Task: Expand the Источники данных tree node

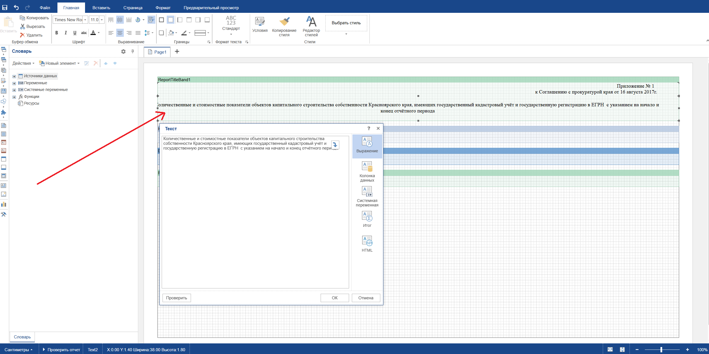Action: coord(14,76)
